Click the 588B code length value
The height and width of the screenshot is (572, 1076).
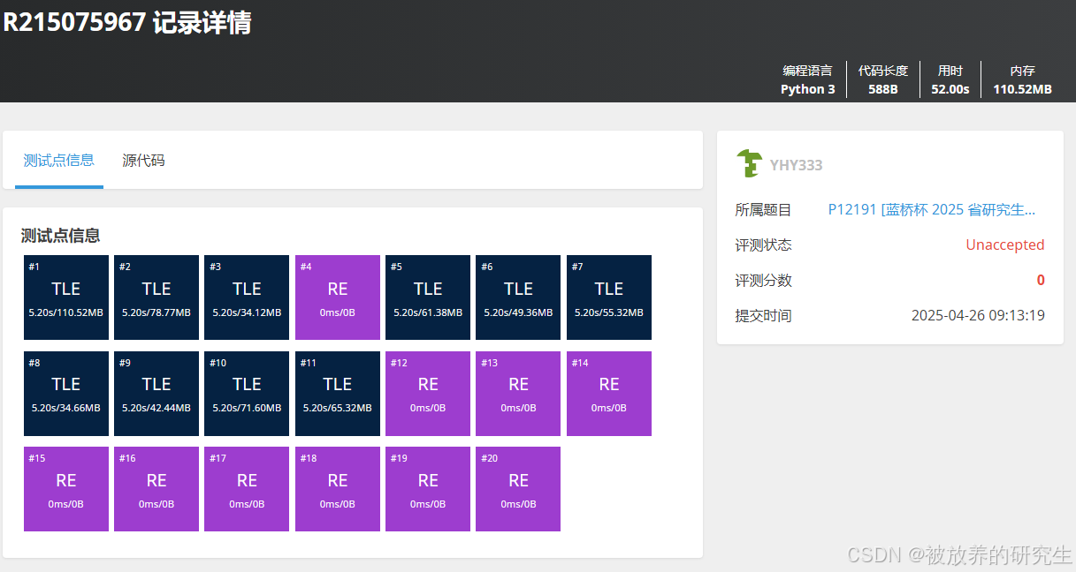[883, 89]
